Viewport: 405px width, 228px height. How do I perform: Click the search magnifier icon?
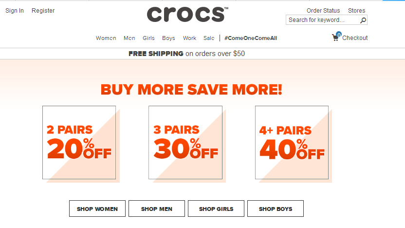[x=363, y=20]
